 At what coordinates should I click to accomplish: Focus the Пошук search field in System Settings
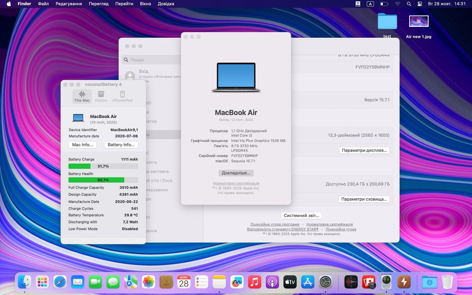tap(151, 59)
